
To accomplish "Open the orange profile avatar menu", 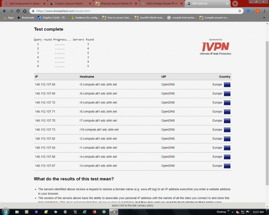I will (x=258, y=11).
